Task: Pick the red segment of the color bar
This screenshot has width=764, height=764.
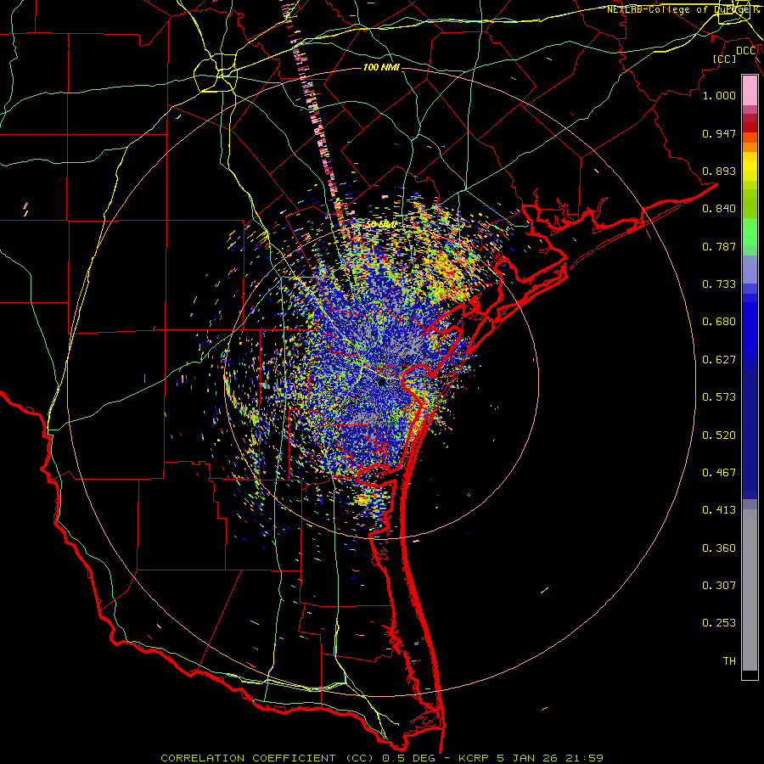Action: (750, 127)
